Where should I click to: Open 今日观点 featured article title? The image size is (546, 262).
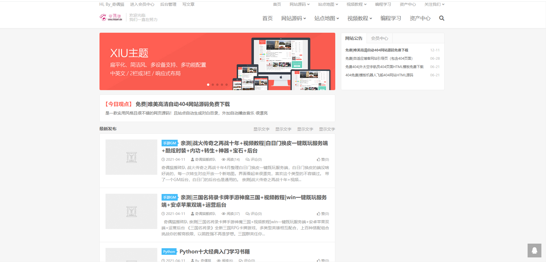click(183, 104)
